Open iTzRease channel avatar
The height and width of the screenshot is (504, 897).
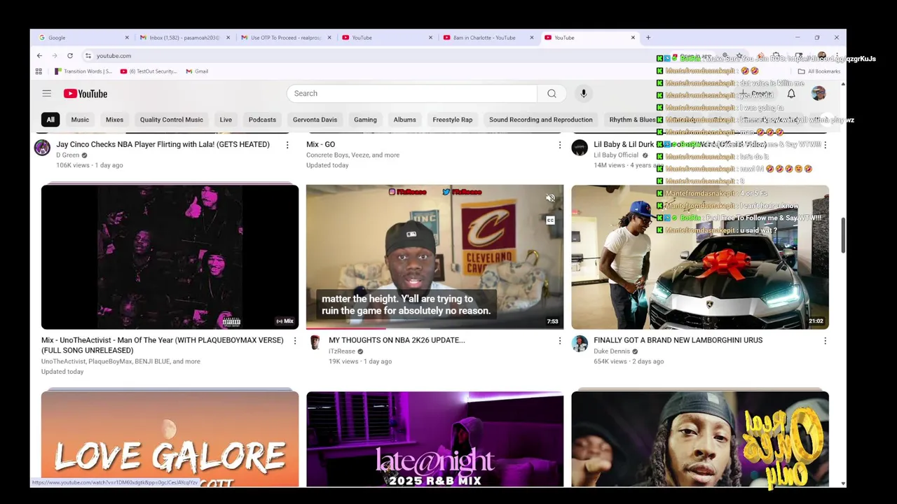[x=315, y=343]
